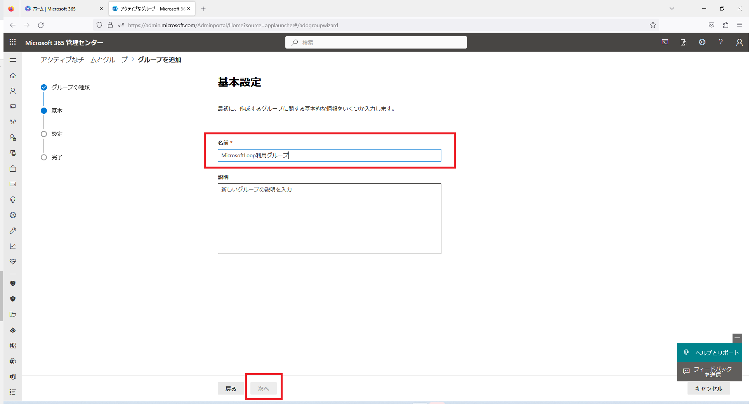This screenshot has height=407, width=750.
Task: Open the account profile icon
Action: [740, 42]
